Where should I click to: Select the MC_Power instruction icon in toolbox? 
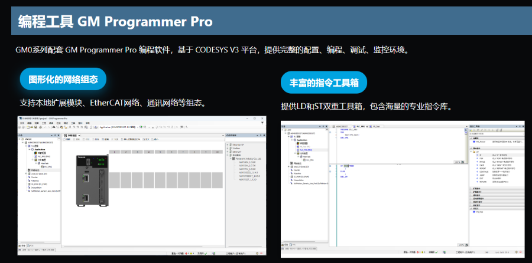475,142
